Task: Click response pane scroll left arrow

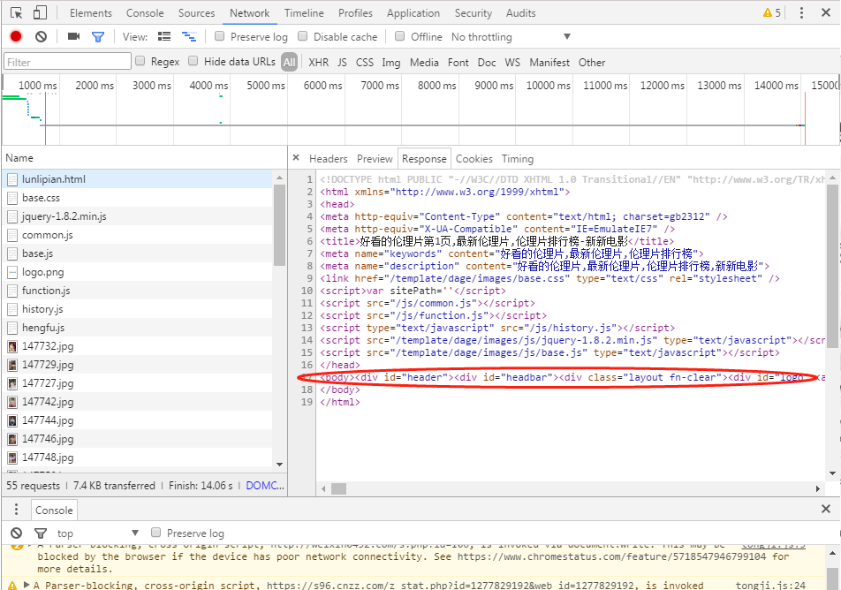Action: [323, 488]
